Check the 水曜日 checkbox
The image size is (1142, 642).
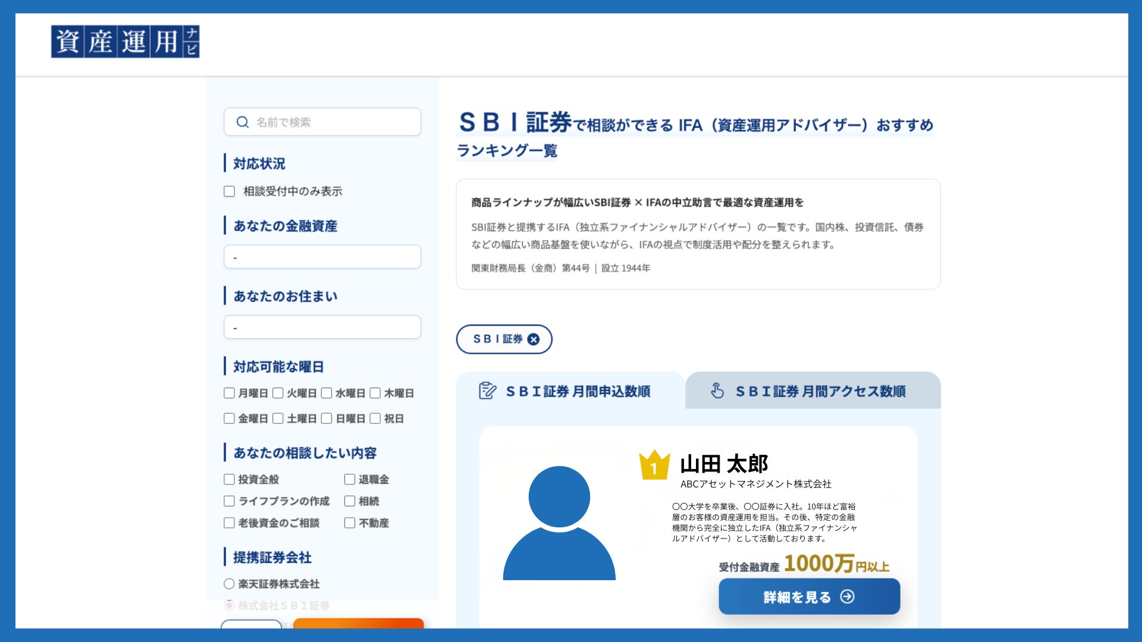[327, 393]
